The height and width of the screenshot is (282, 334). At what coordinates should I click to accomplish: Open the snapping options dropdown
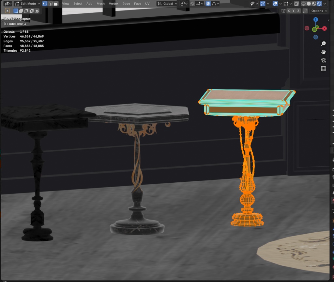[199, 4]
